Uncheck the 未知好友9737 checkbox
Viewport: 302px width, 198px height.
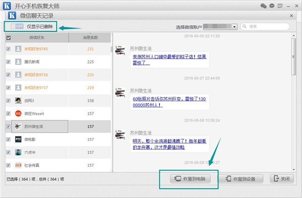pos(8,88)
